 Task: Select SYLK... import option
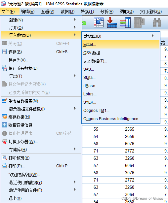(x=121, y=102)
